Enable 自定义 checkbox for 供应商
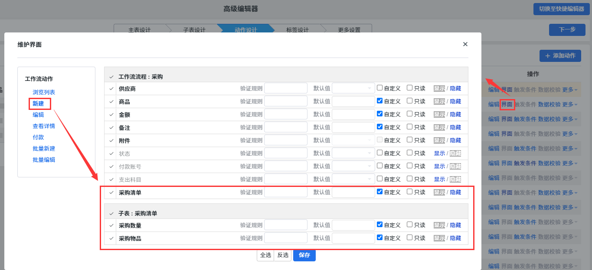Viewport: 592px width, 270px height. coord(380,88)
